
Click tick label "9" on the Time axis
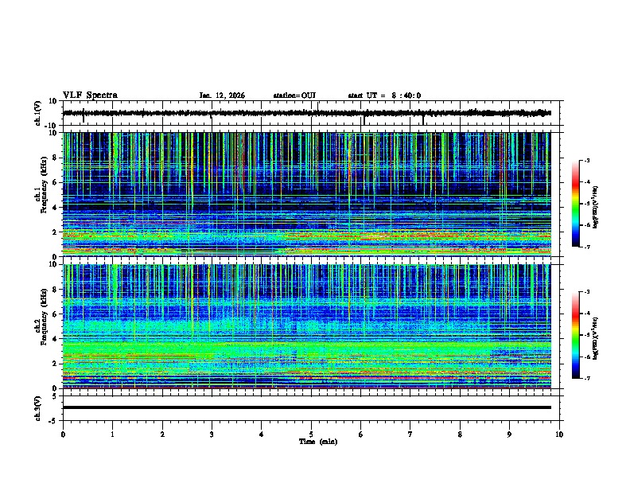click(509, 434)
